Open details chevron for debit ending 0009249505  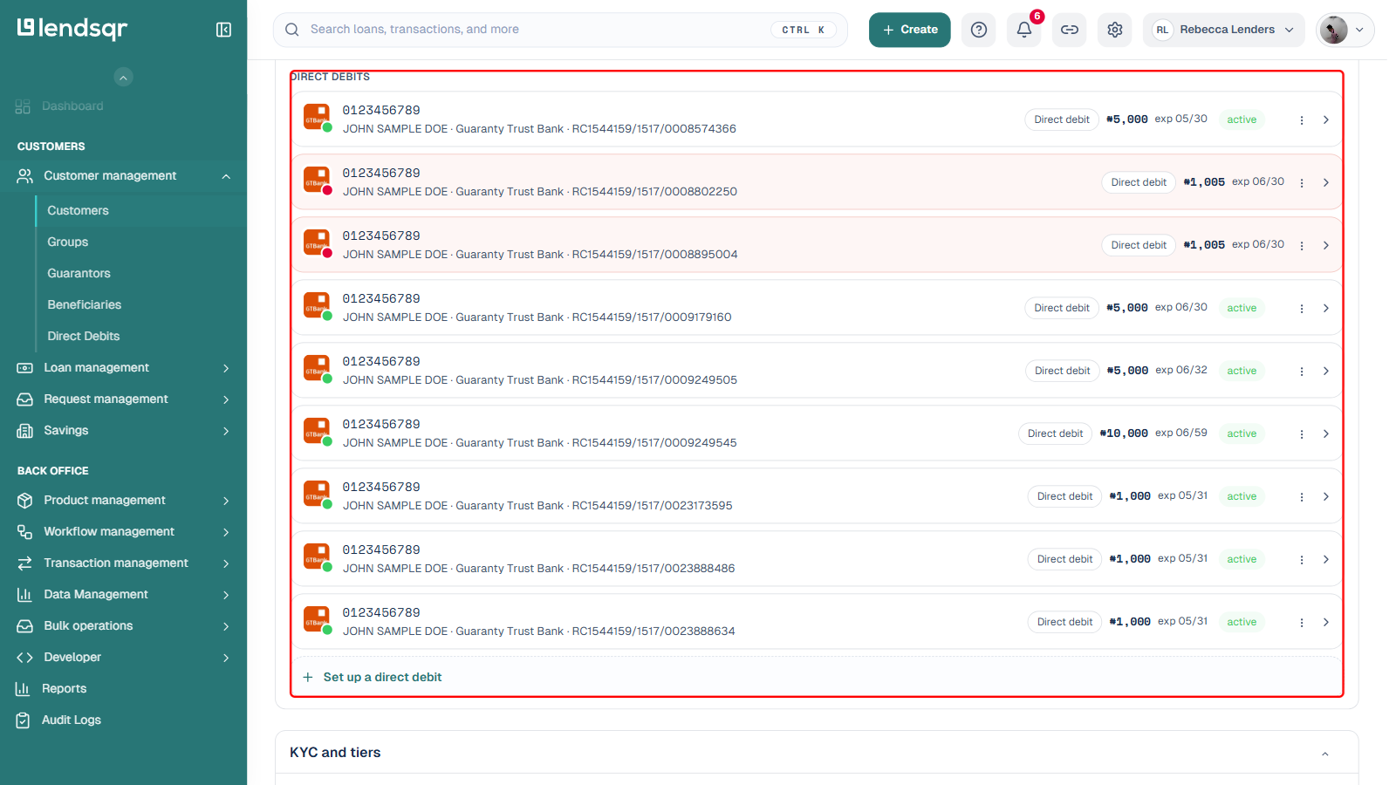[x=1325, y=372]
